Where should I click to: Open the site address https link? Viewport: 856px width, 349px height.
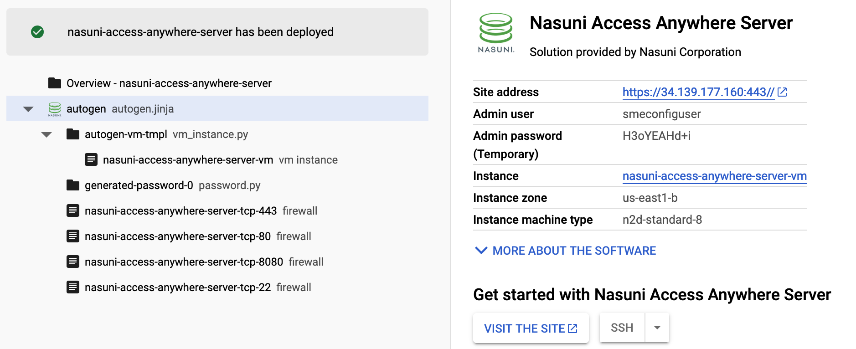point(698,92)
